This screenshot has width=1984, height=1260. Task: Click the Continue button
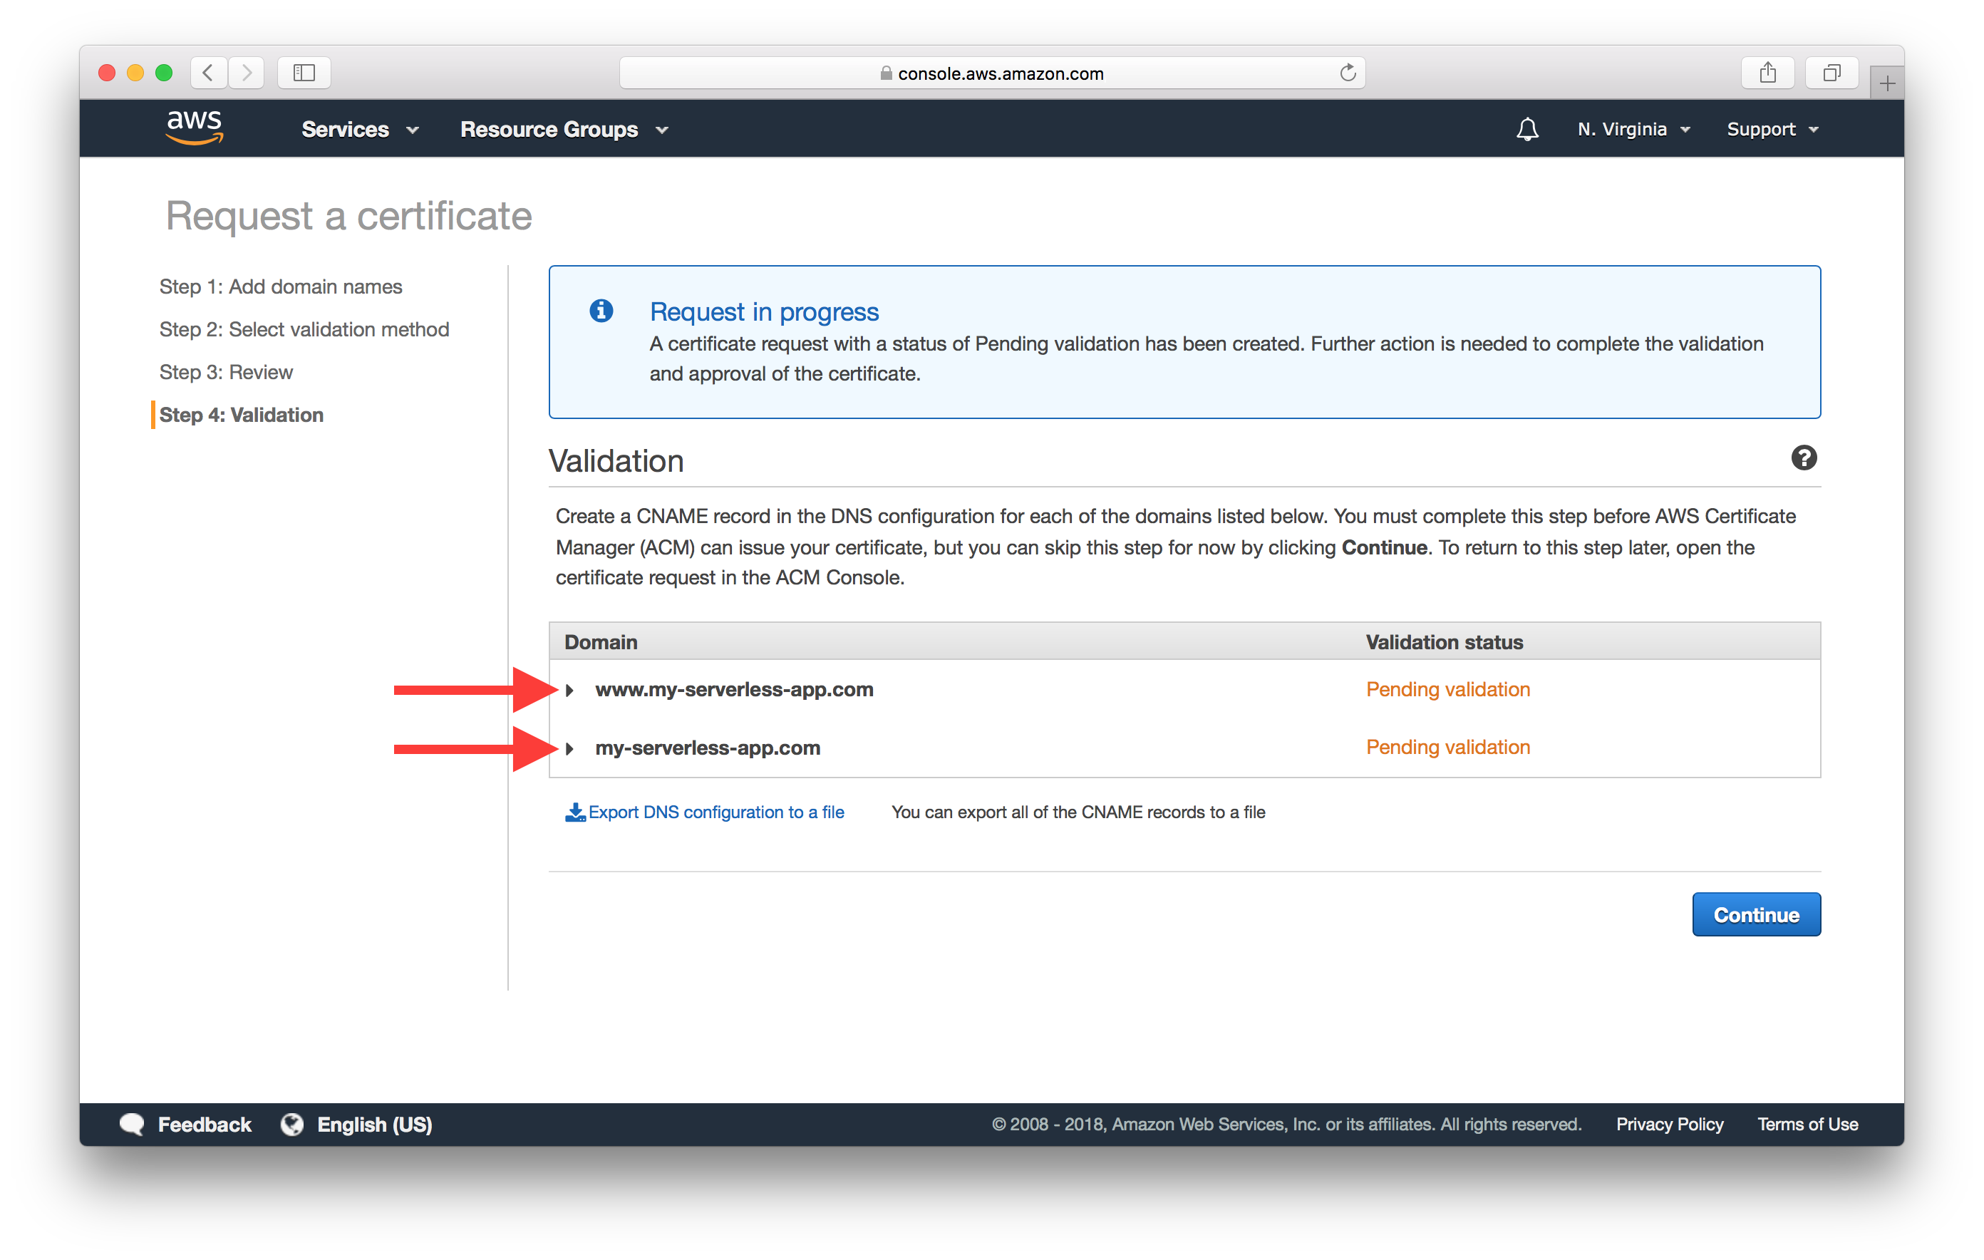[x=1755, y=913]
